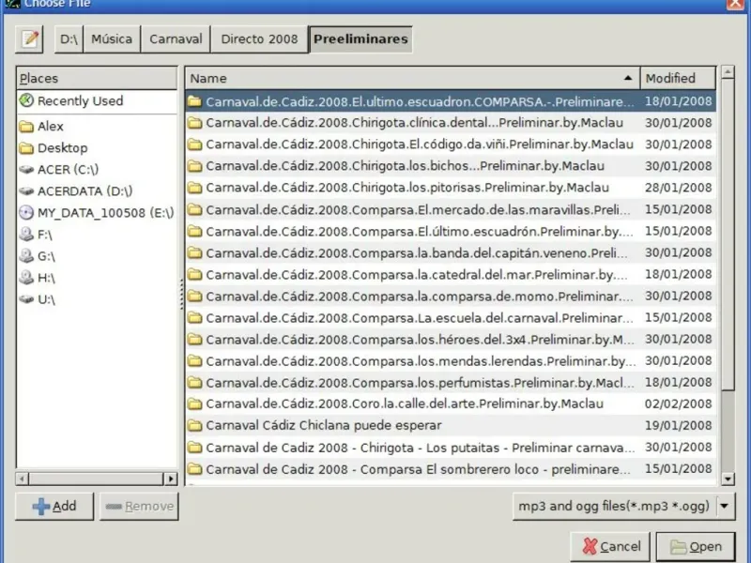This screenshot has height=563, width=751.
Task: Click the Add bookmark button
Action: (54, 506)
